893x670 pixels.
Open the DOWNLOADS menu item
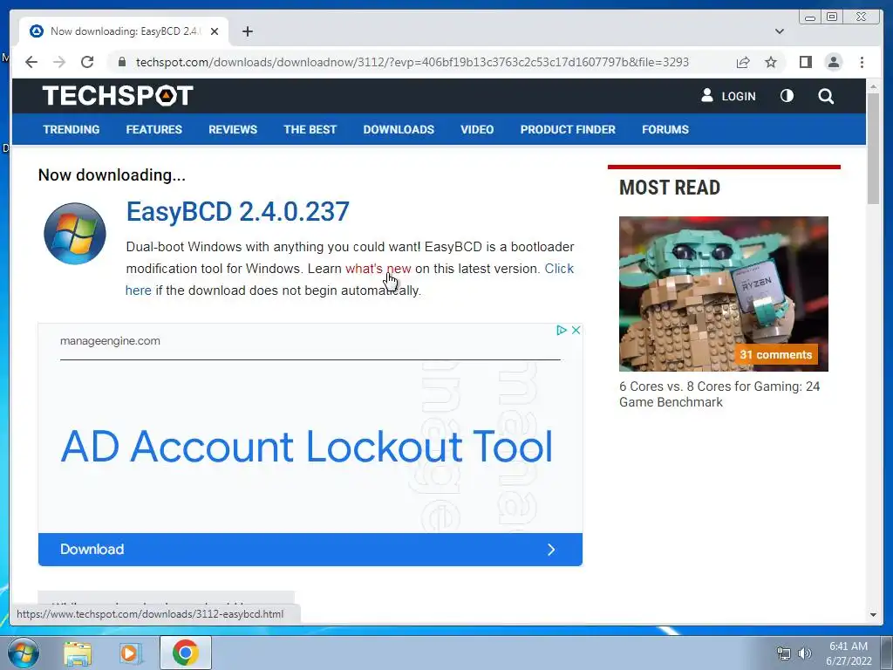click(399, 129)
